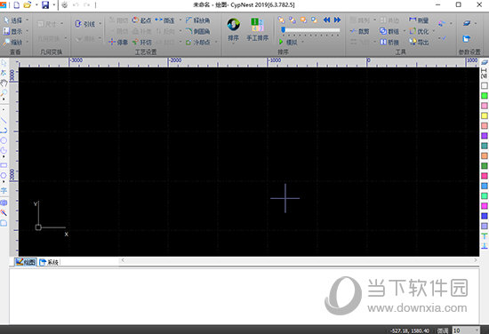Click 导出 export tool

pos(419,42)
